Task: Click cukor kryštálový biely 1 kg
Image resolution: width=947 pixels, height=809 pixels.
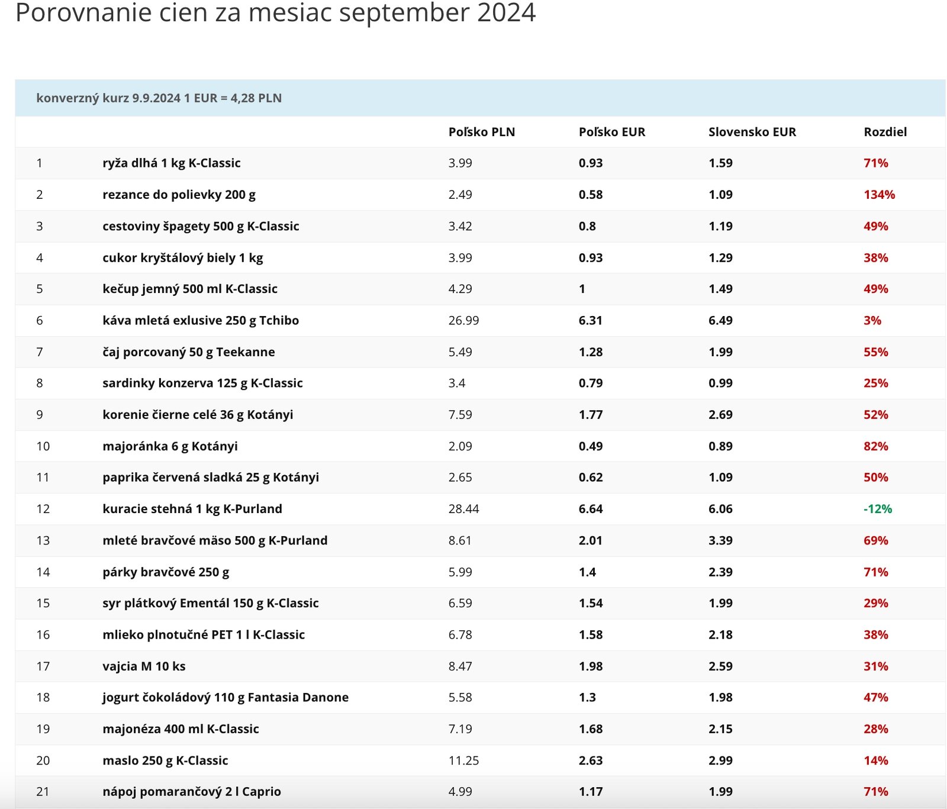Action: pos(183,257)
